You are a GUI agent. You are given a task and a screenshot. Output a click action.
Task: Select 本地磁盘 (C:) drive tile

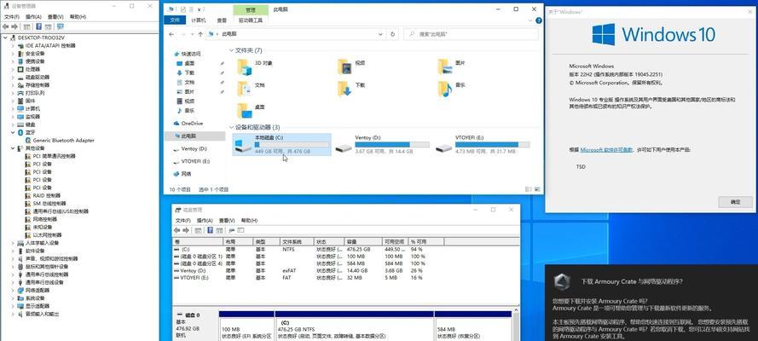[282, 144]
